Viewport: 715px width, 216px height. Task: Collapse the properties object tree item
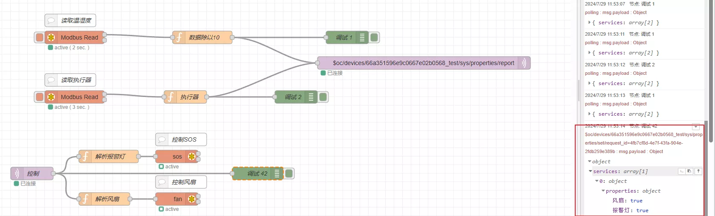(x=603, y=191)
